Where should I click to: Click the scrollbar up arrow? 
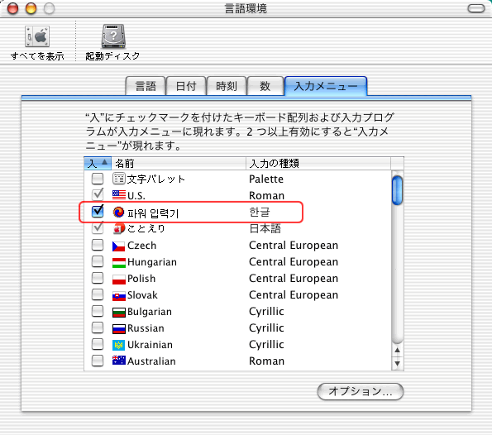pyautogui.click(x=397, y=350)
